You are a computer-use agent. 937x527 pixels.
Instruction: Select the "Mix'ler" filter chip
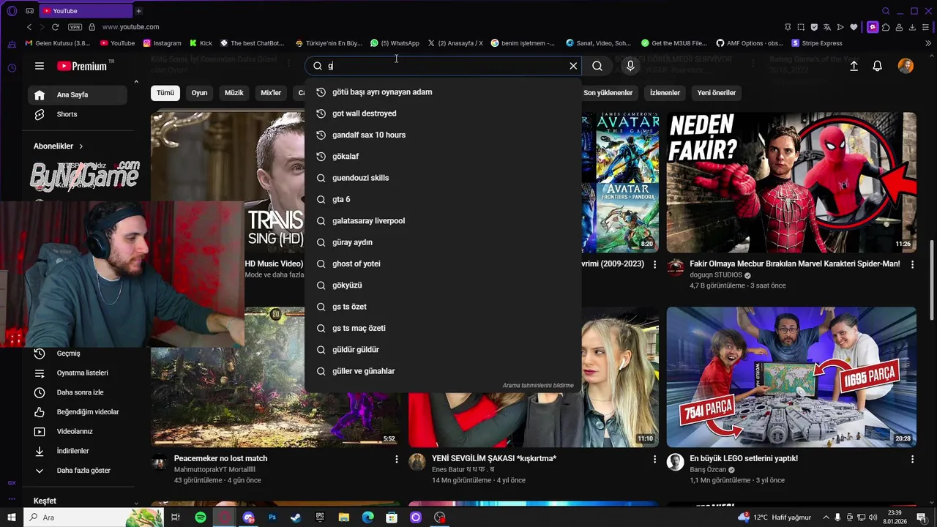271,93
